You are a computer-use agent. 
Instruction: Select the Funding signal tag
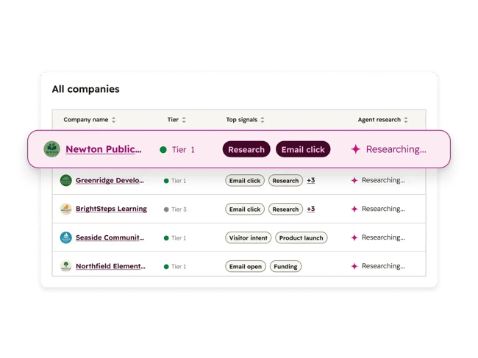coord(285,267)
